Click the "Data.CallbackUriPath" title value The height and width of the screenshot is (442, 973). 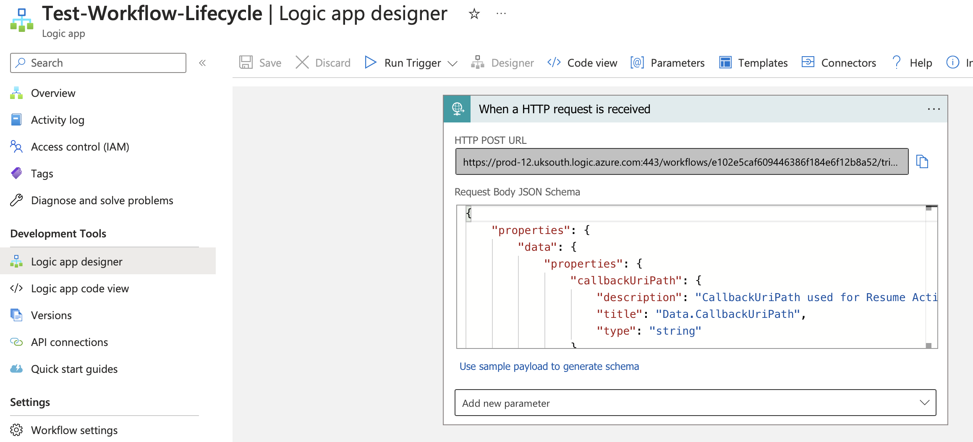coord(728,314)
